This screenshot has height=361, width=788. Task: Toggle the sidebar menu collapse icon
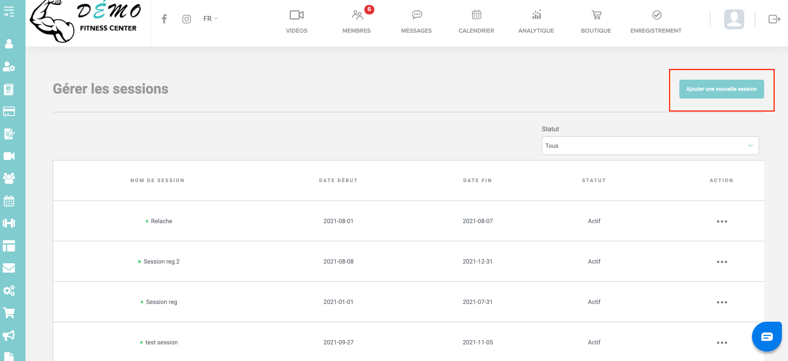(9, 12)
